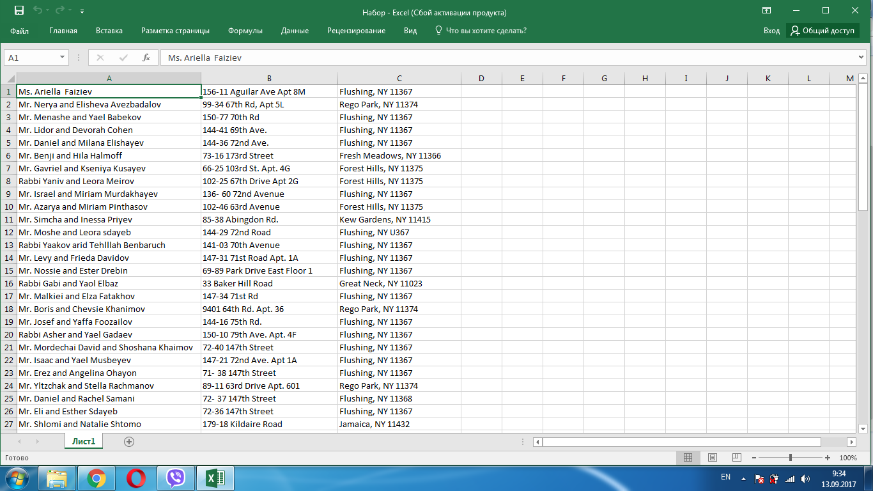Switch to Page Layout view in the status bar
873x491 pixels.
[x=712, y=458]
